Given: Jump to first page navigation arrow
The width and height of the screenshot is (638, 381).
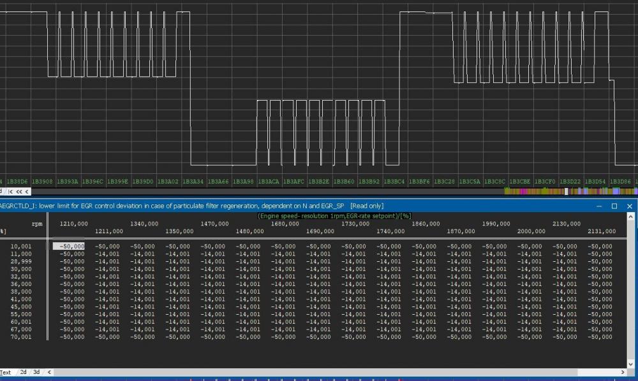Looking at the screenshot, I should (x=10, y=191).
